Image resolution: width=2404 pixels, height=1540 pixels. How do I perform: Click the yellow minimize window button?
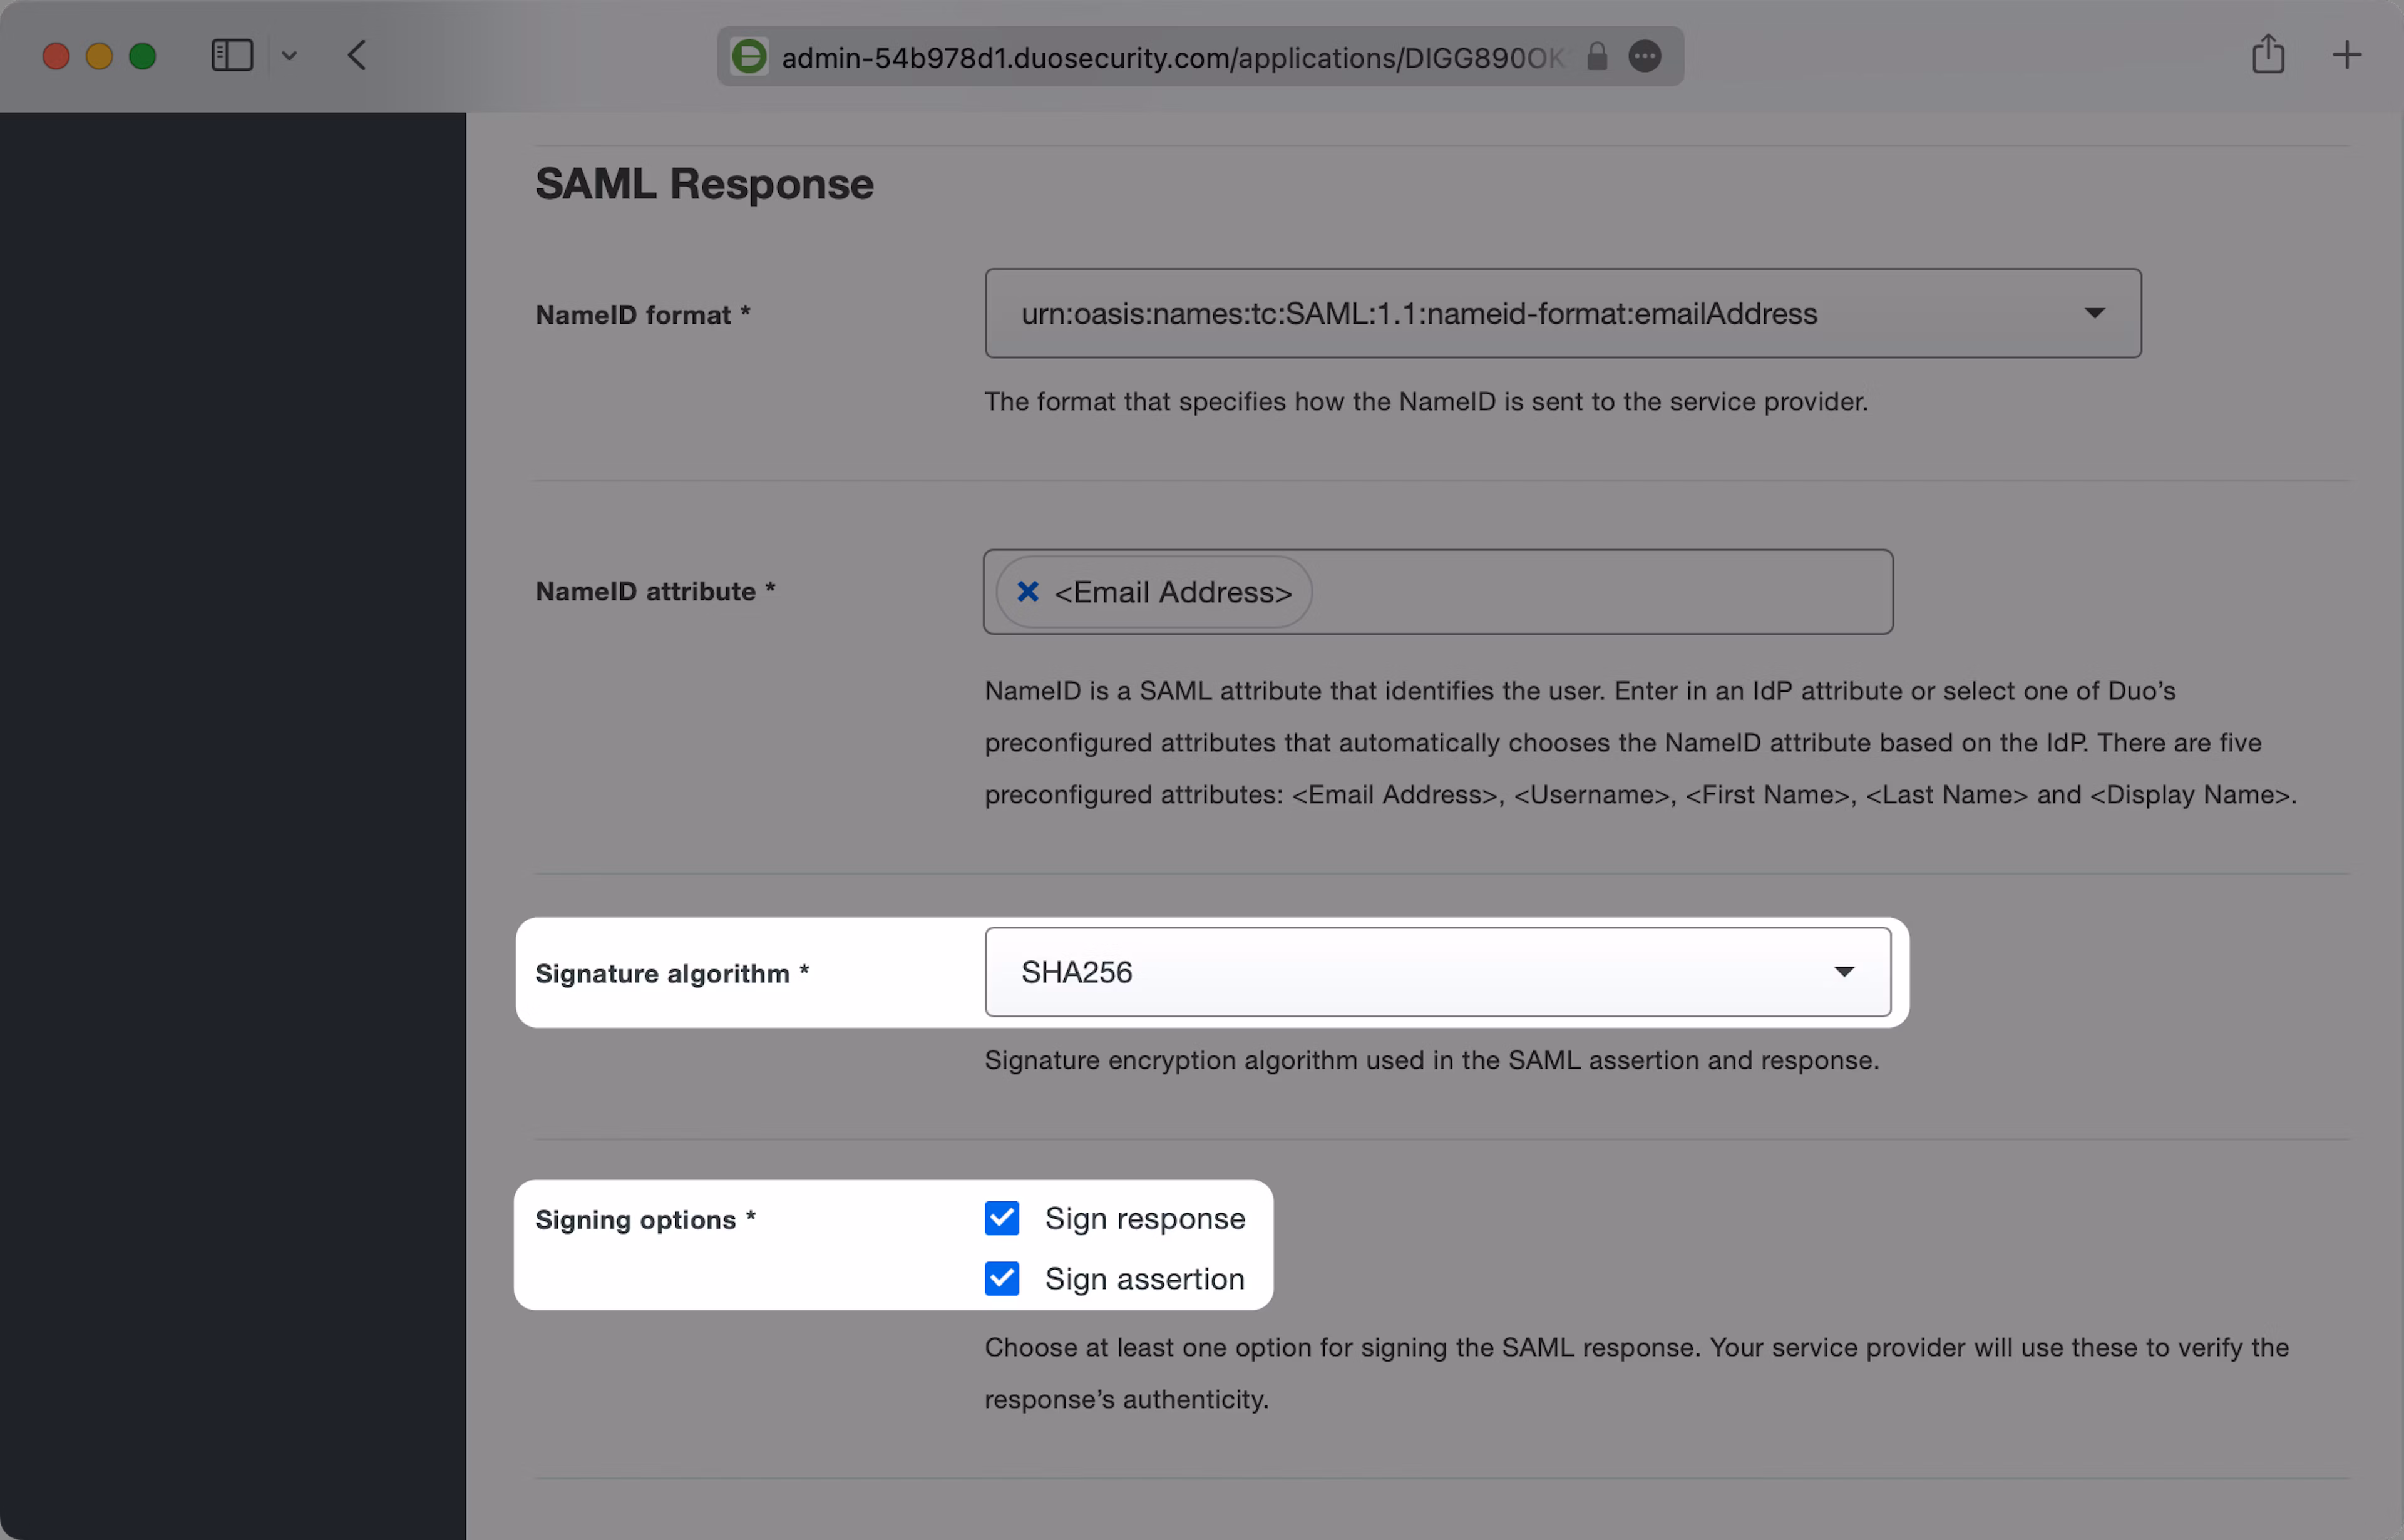[99, 56]
